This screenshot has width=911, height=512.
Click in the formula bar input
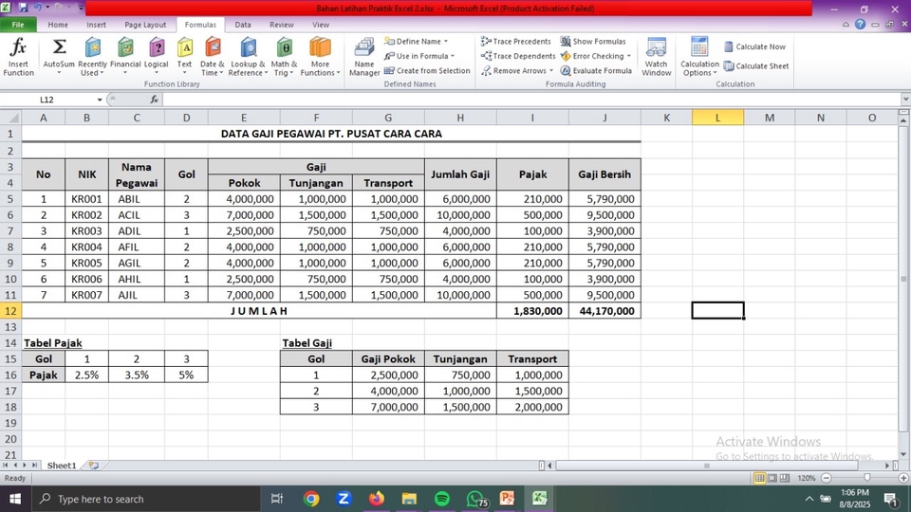530,100
